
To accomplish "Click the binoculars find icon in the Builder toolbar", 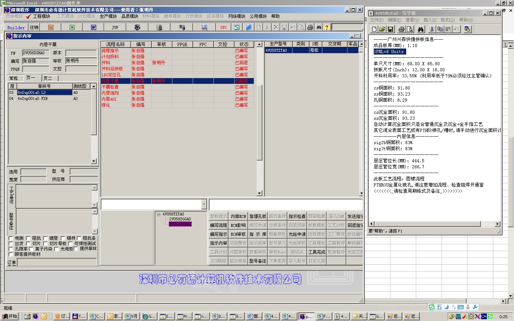I will tap(318, 27).
